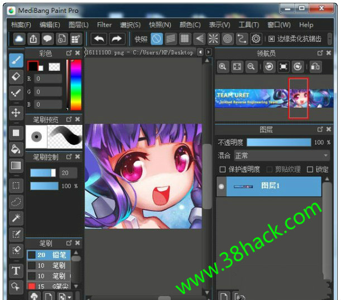Close the 彩色 color panel
341x300 pixels.
click(x=78, y=53)
